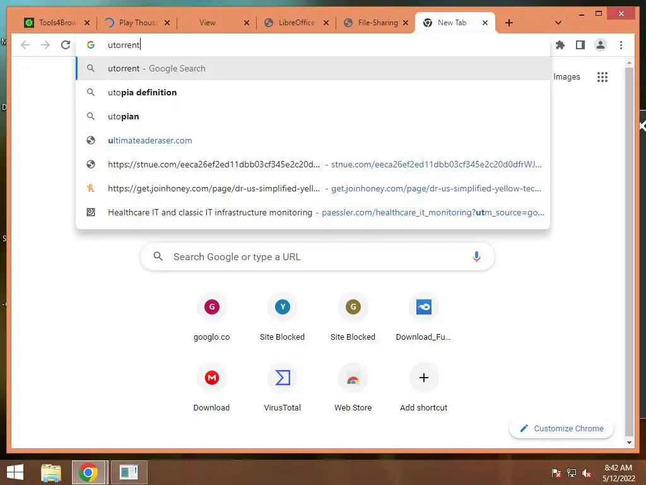Image resolution: width=646 pixels, height=485 pixels.
Task: Reload the page with the refresh icon
Action: point(66,45)
